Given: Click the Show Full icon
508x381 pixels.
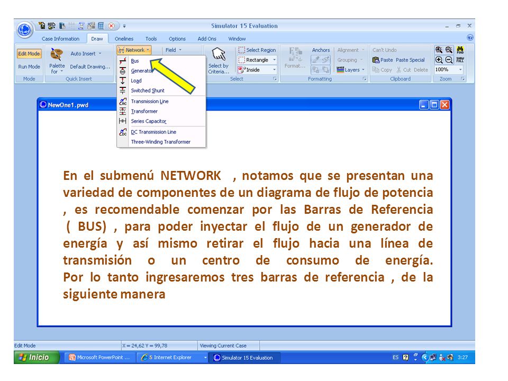Looking at the screenshot, I should (x=460, y=60).
